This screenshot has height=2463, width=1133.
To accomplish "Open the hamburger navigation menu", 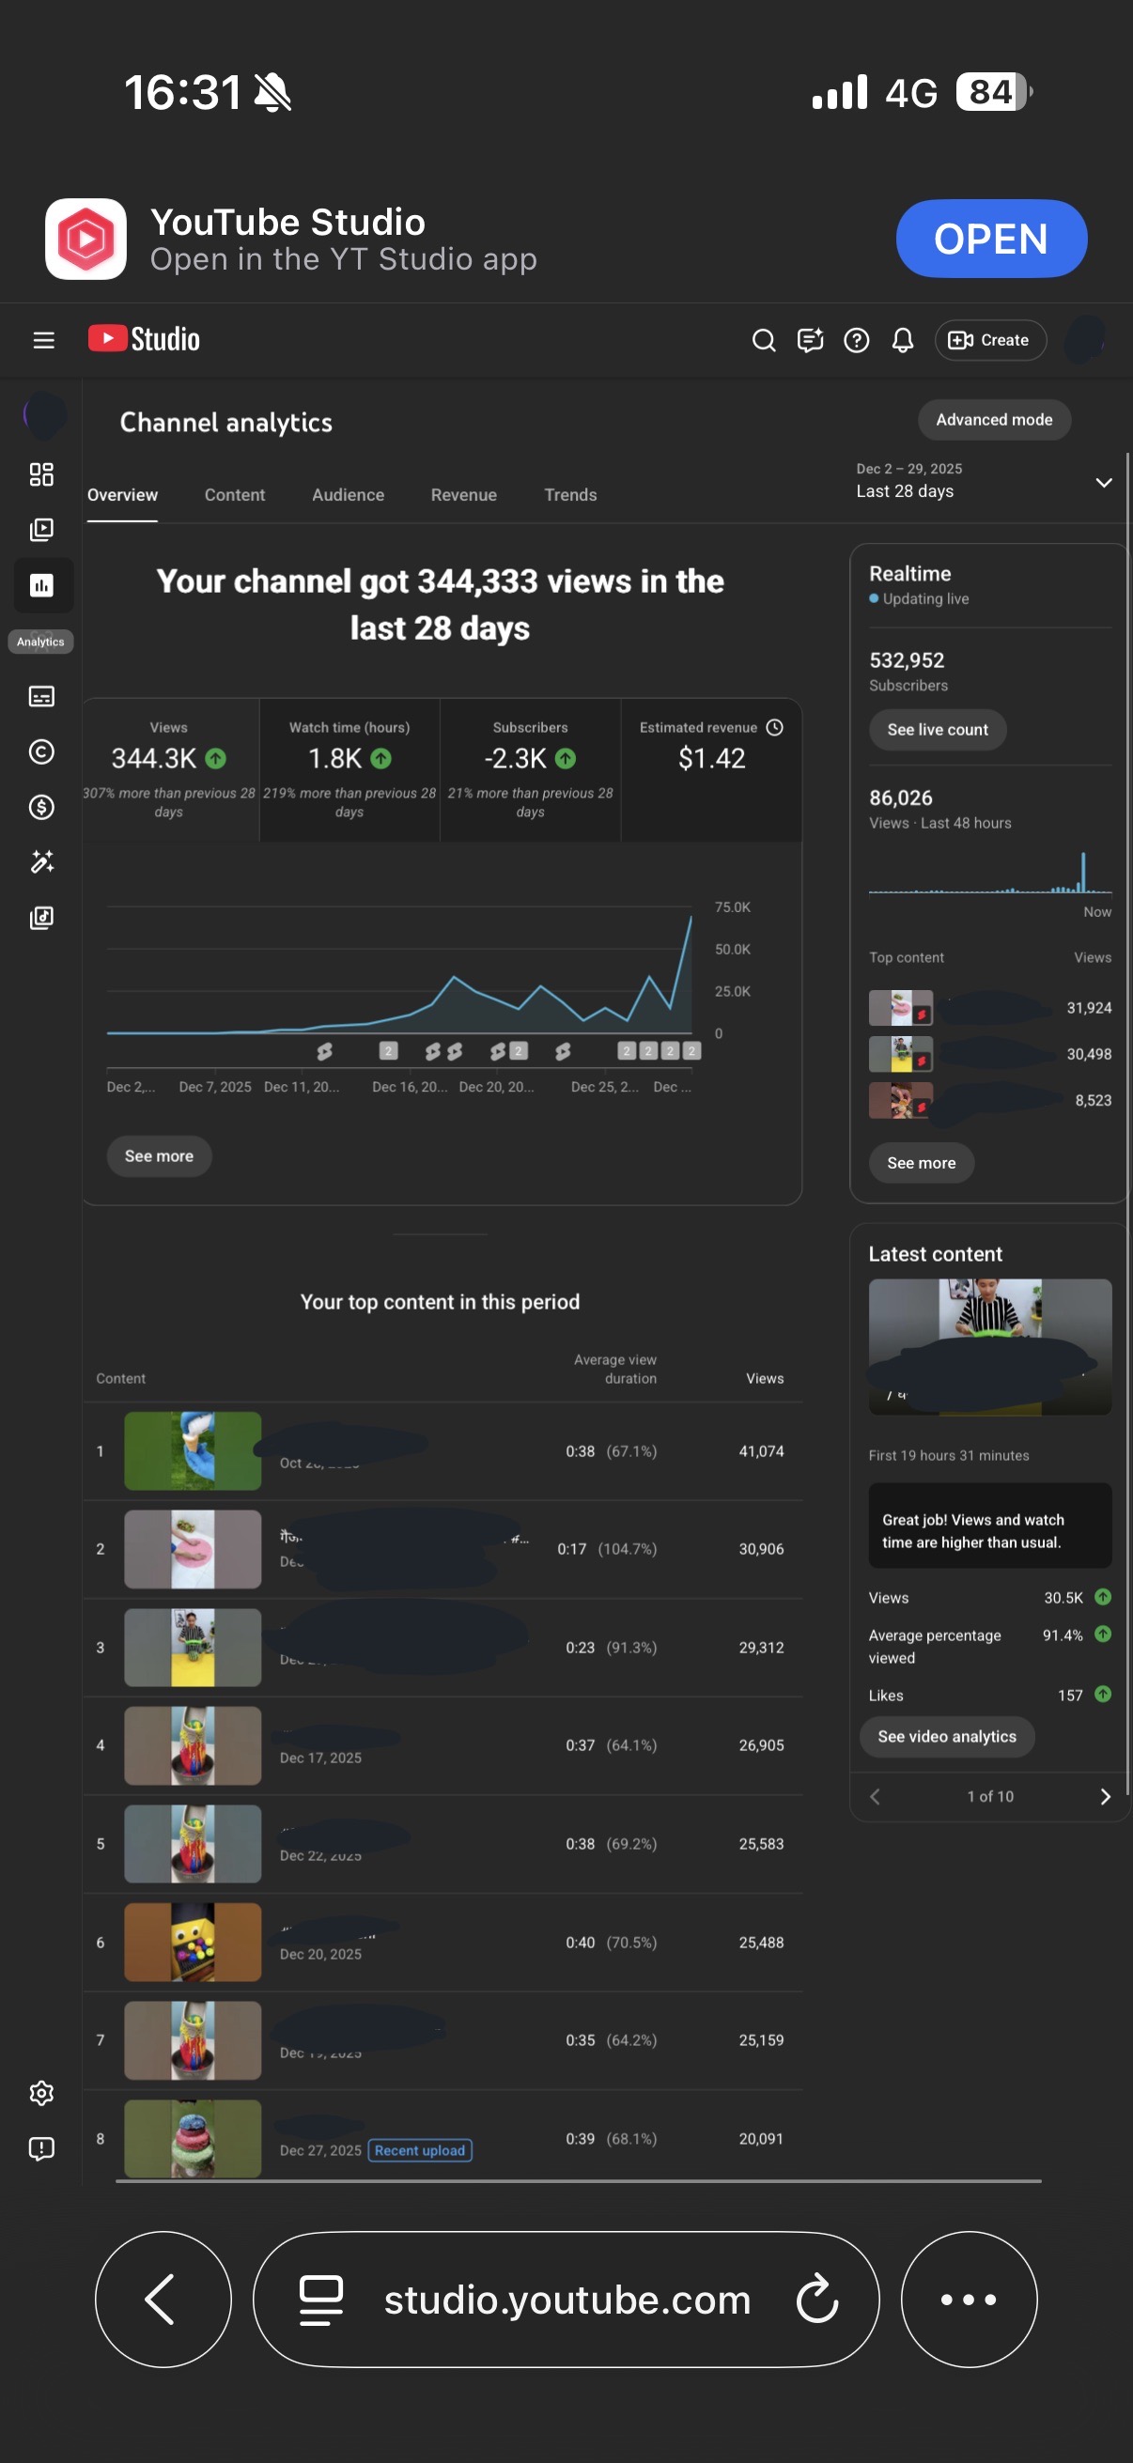I will pyautogui.click(x=43, y=340).
